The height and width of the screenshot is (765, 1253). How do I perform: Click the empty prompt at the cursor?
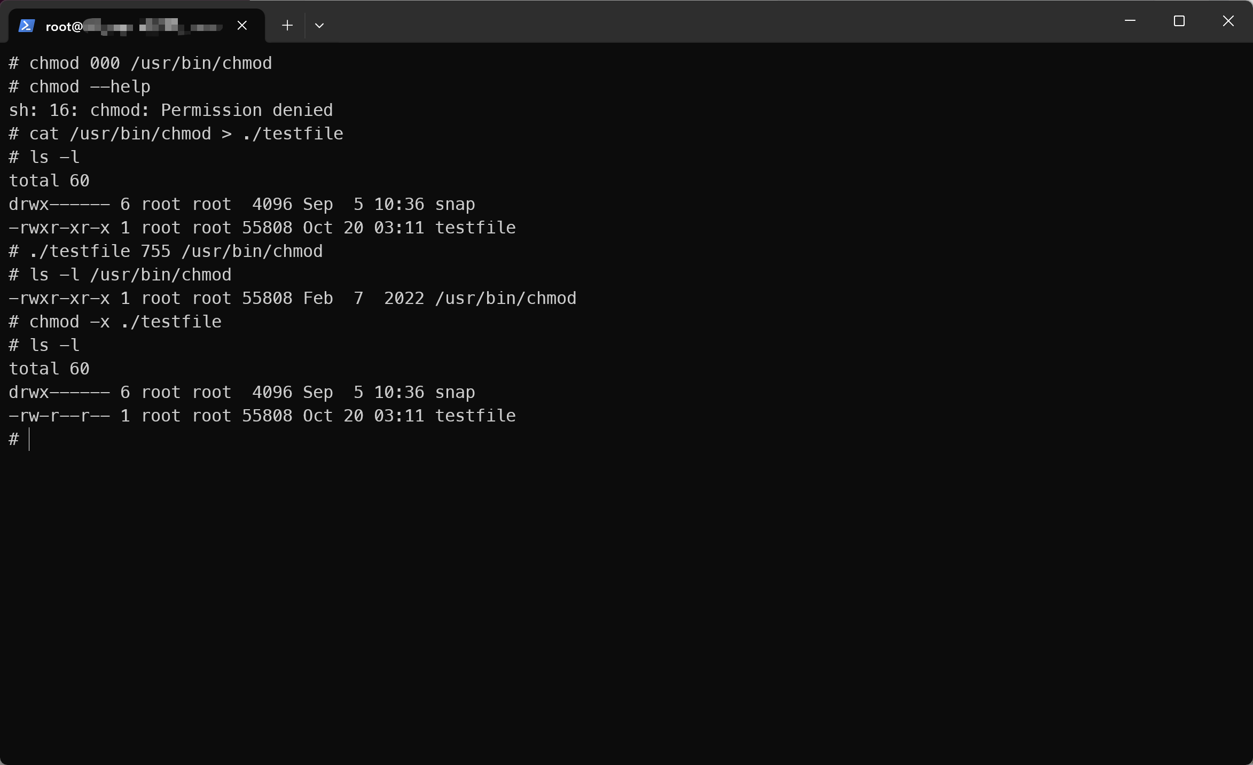(30, 439)
